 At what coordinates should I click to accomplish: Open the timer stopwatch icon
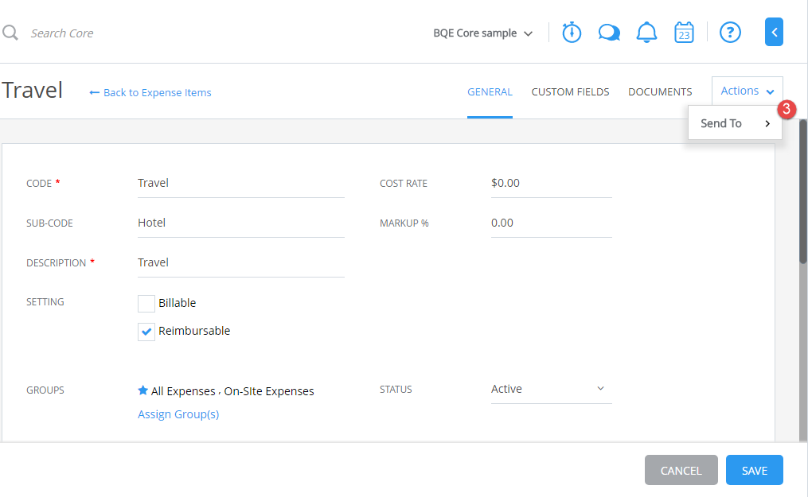[571, 33]
